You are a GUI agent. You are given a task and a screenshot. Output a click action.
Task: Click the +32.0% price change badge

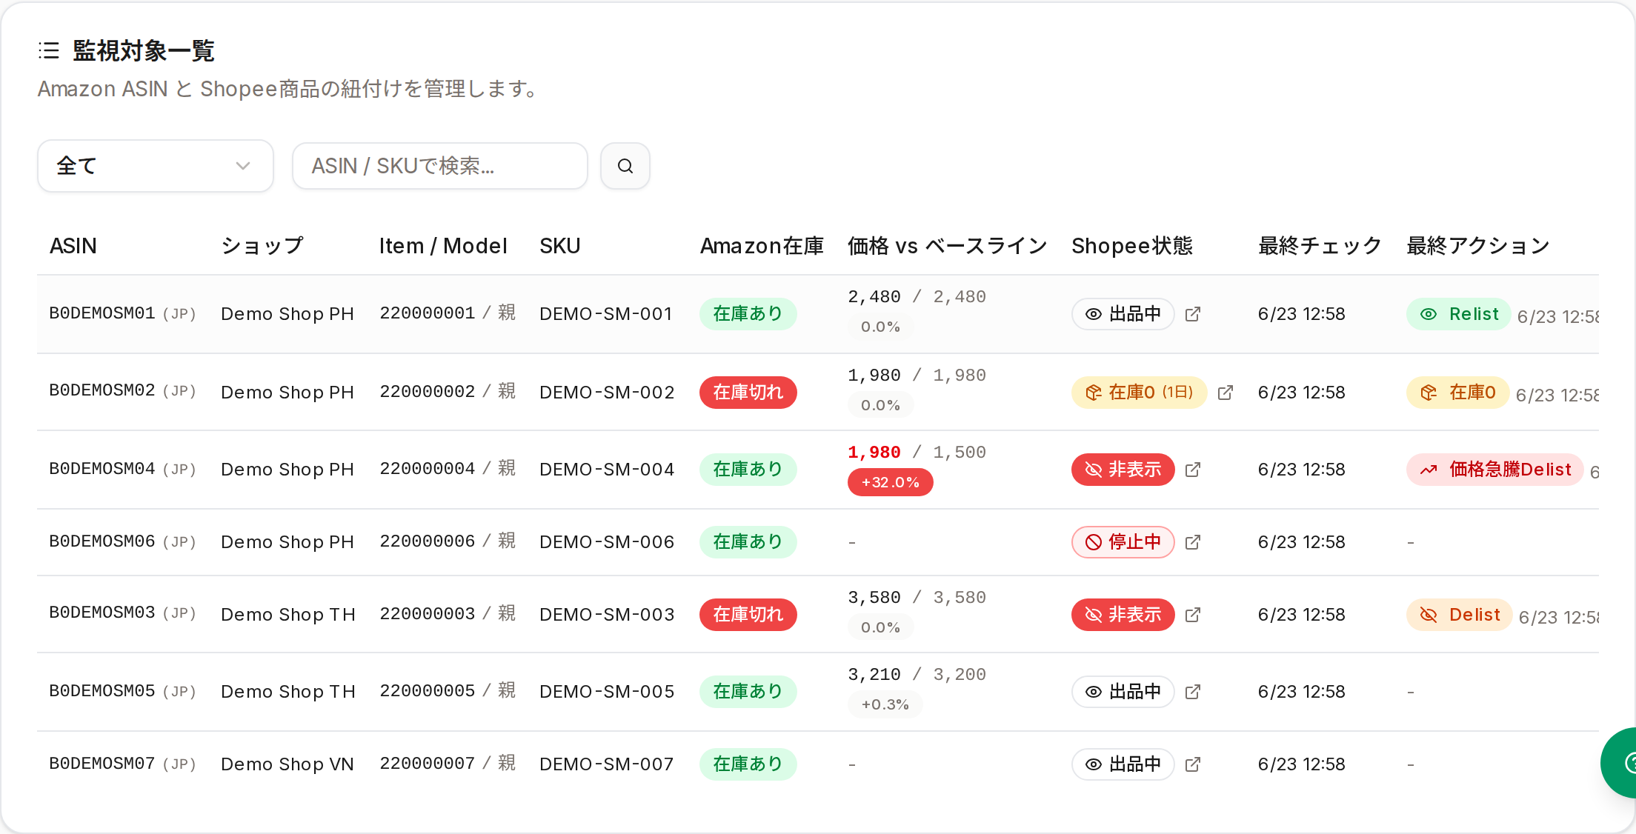click(x=891, y=483)
